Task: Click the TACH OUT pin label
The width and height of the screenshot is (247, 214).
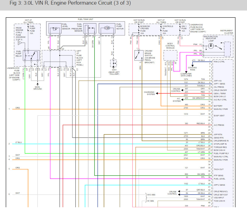Action: click(x=219, y=169)
